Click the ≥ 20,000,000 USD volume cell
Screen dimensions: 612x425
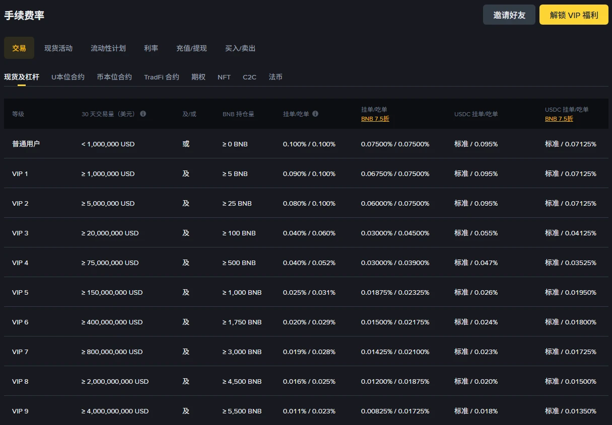110,233
